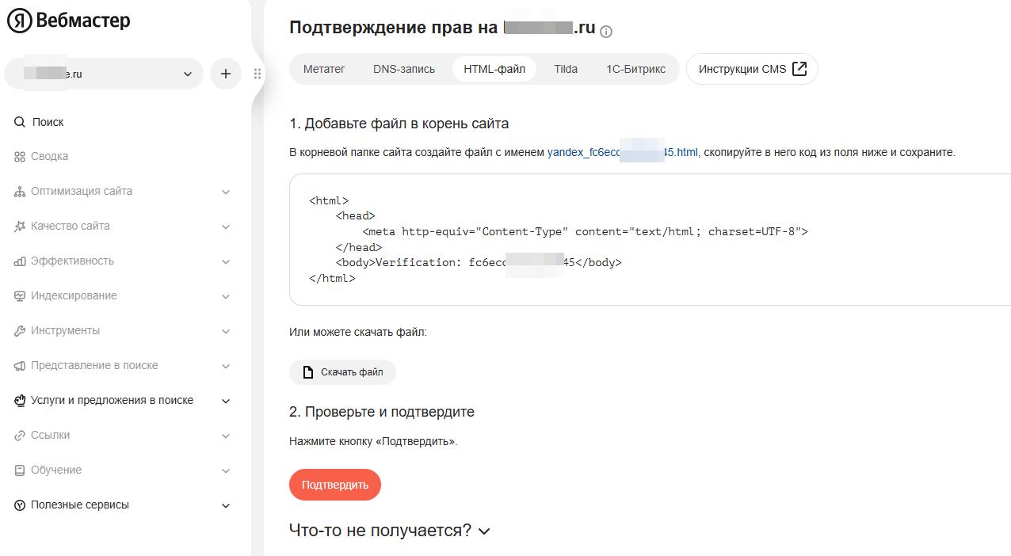Click the Инструменты wrench icon
Screen dimensions: 1011x556
[x=20, y=331]
